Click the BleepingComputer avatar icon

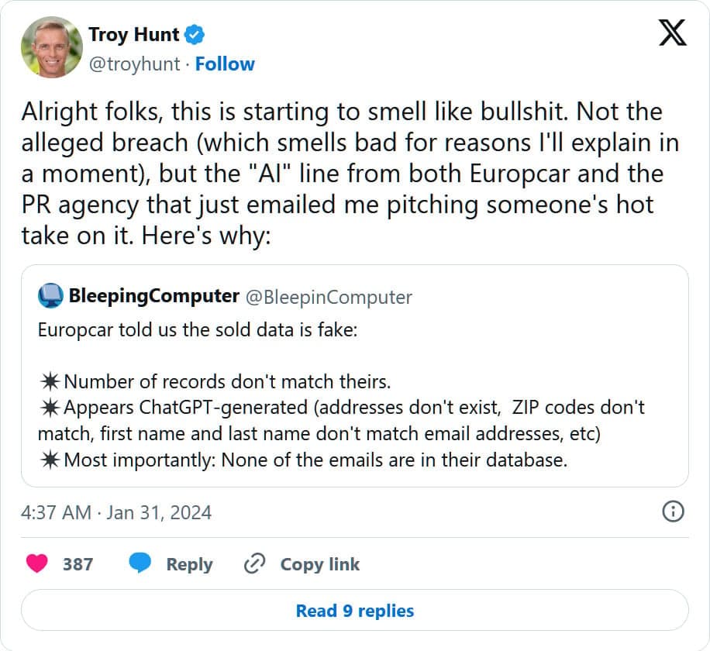(51, 296)
